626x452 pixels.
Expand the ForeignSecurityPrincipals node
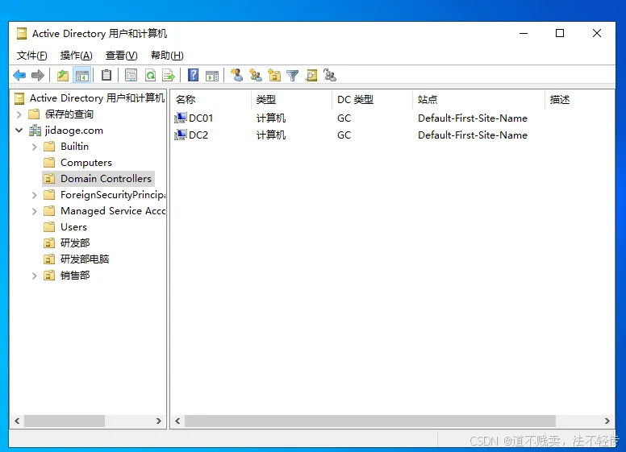point(35,195)
